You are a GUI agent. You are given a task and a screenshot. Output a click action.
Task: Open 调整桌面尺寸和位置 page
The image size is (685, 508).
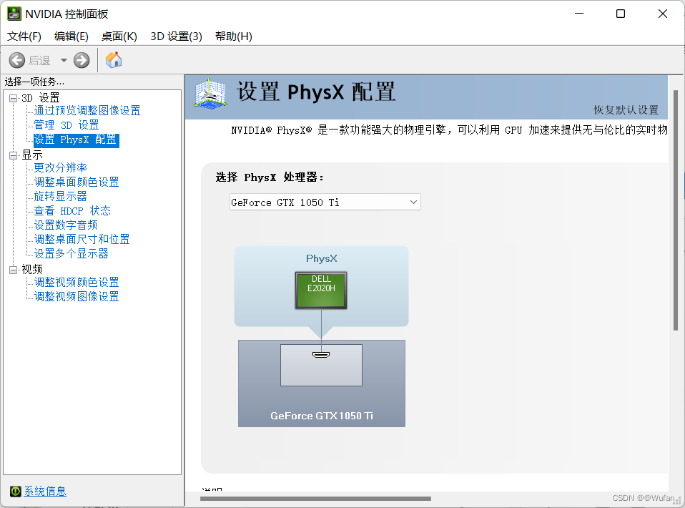[82, 240]
